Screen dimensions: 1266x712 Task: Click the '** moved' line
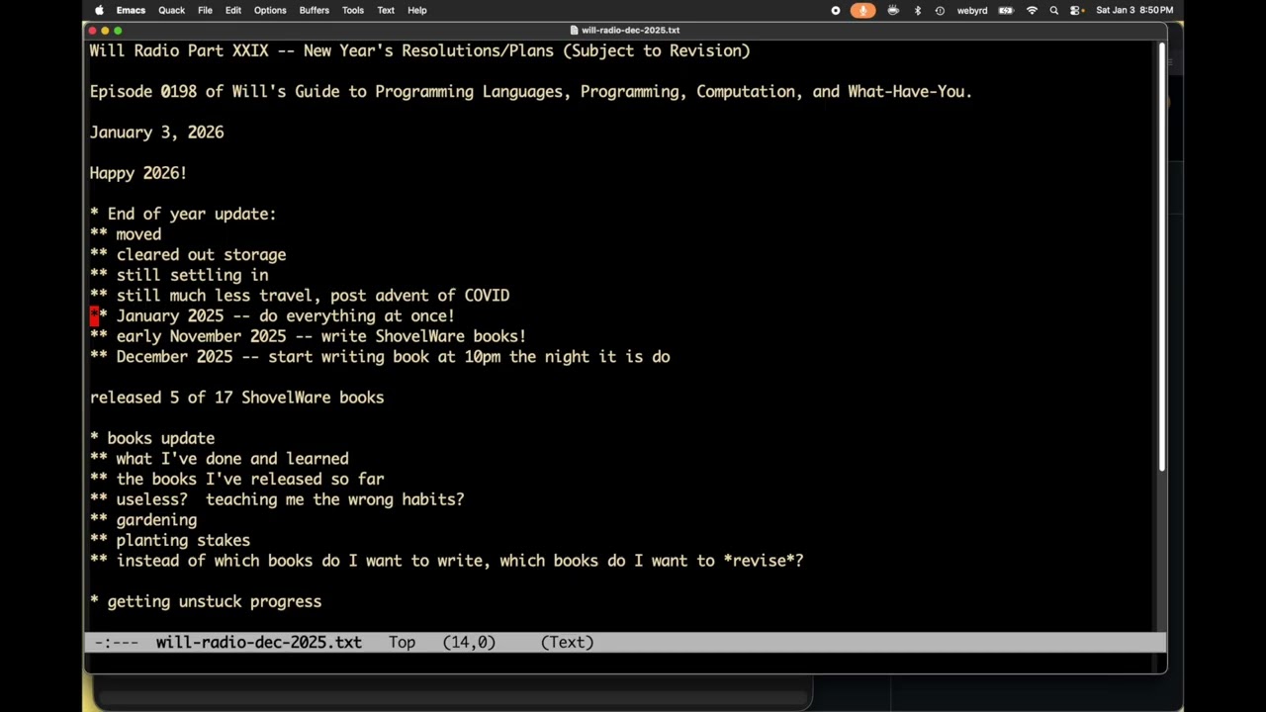coord(126,234)
